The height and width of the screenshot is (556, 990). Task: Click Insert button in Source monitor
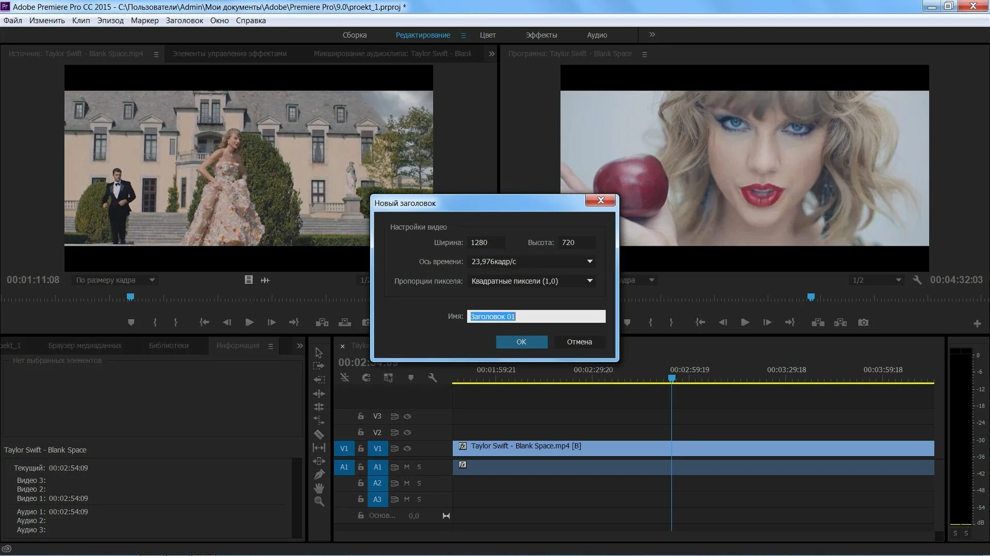(322, 322)
